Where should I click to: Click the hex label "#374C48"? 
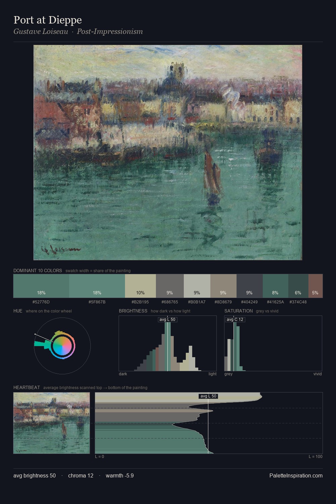click(x=298, y=302)
